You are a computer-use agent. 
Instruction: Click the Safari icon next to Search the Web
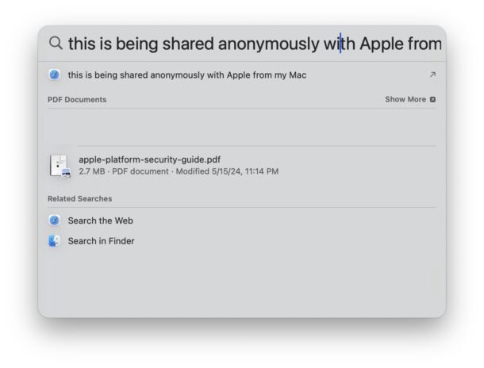click(54, 220)
